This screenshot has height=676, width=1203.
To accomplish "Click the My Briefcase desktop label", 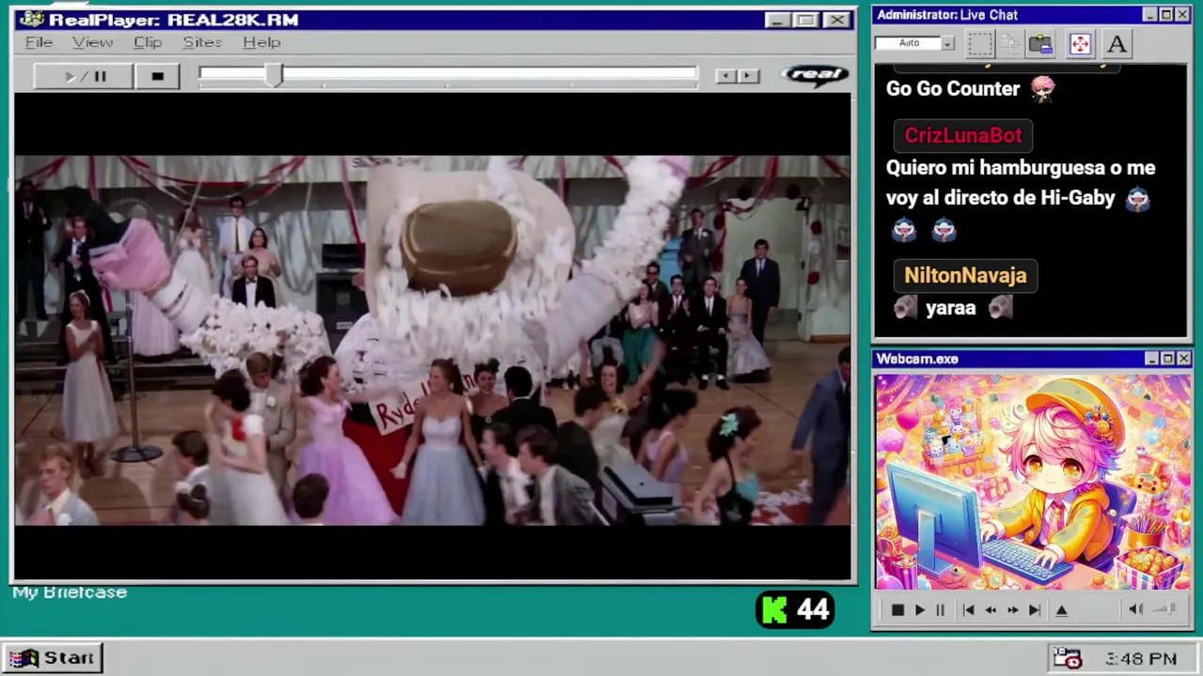I will 70,592.
